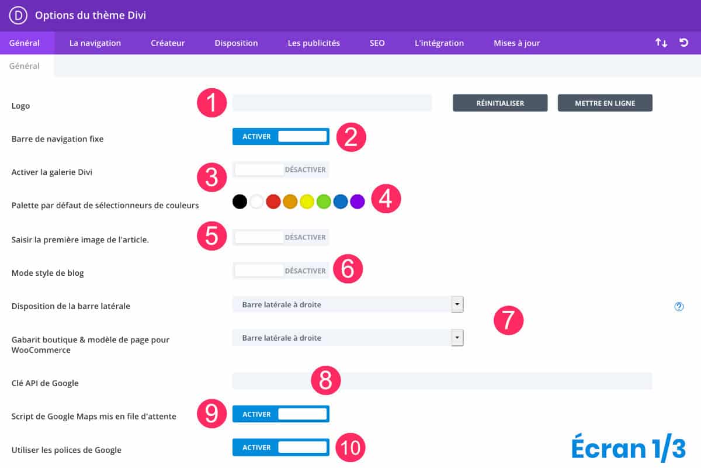The height and width of the screenshot is (468, 701).
Task: Switch to the Créateur tab
Action: pos(168,43)
